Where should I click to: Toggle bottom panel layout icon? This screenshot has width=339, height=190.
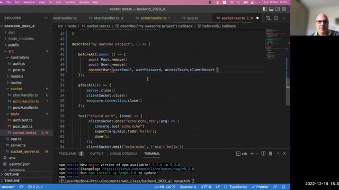click(x=271, y=9)
